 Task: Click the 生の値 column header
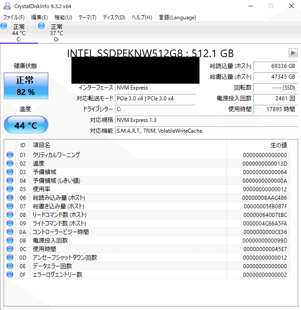(x=258, y=145)
